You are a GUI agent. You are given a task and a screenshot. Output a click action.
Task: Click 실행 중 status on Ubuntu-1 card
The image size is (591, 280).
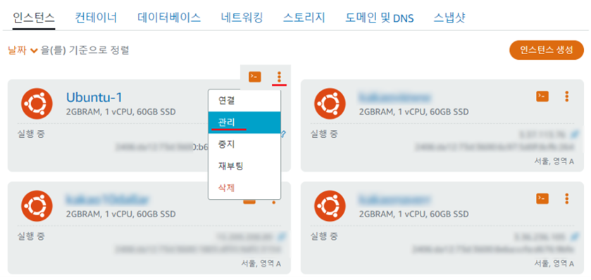(x=30, y=134)
